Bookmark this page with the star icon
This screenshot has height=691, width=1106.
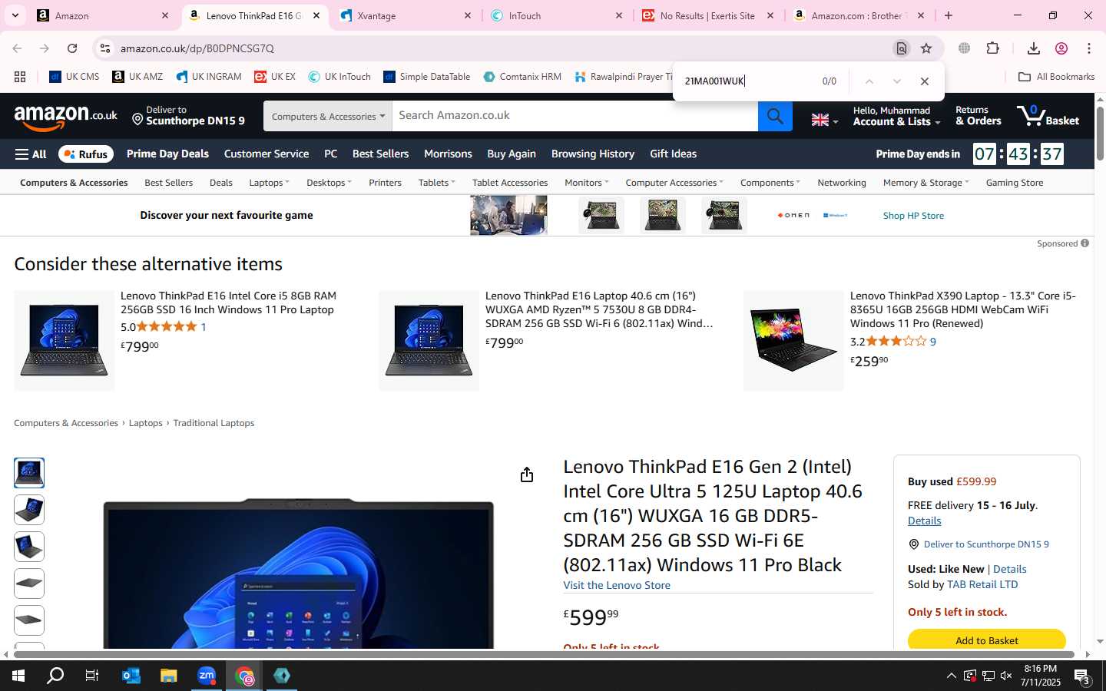pyautogui.click(x=926, y=48)
